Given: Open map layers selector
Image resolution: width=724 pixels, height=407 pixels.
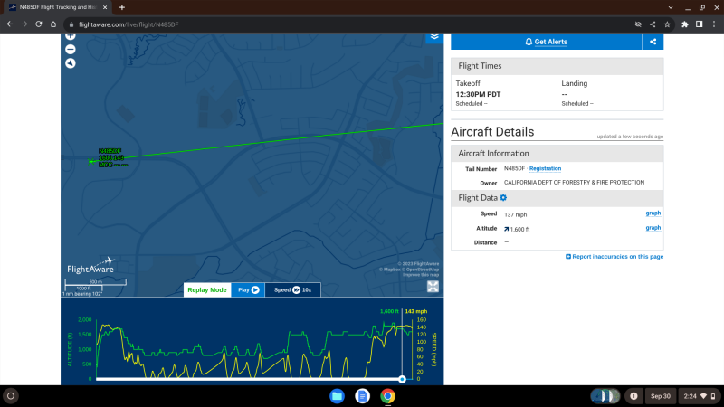Looking at the screenshot, I should [x=434, y=37].
